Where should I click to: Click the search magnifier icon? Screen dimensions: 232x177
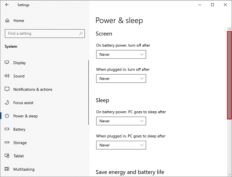pyautogui.click(x=81, y=34)
